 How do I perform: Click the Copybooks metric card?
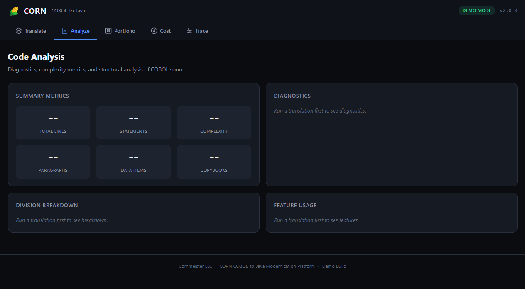pos(214,162)
